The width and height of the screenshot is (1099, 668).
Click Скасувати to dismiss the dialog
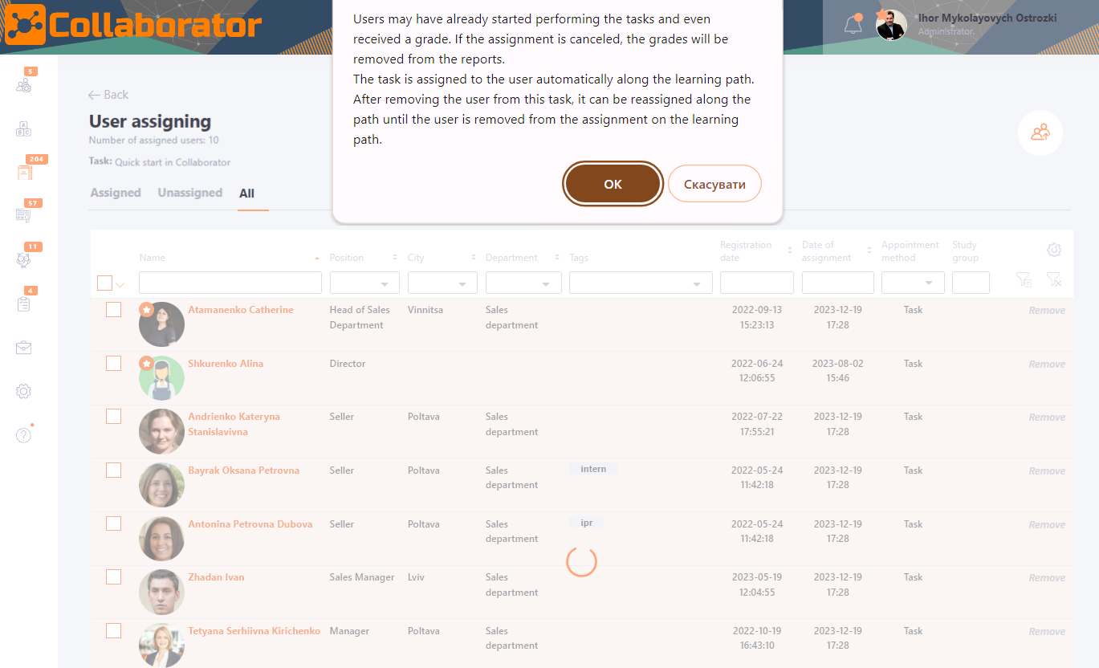click(x=714, y=183)
